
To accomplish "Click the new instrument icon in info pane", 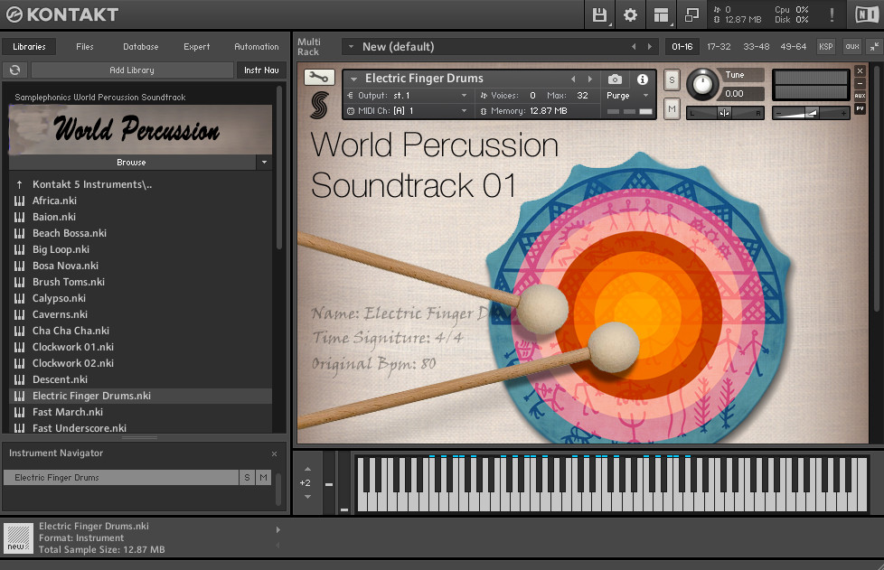I will (x=18, y=537).
